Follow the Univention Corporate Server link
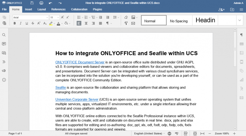Viewport: 246px width, 136px height. click(x=77, y=99)
